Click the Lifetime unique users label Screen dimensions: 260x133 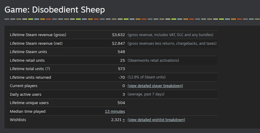[29, 103]
